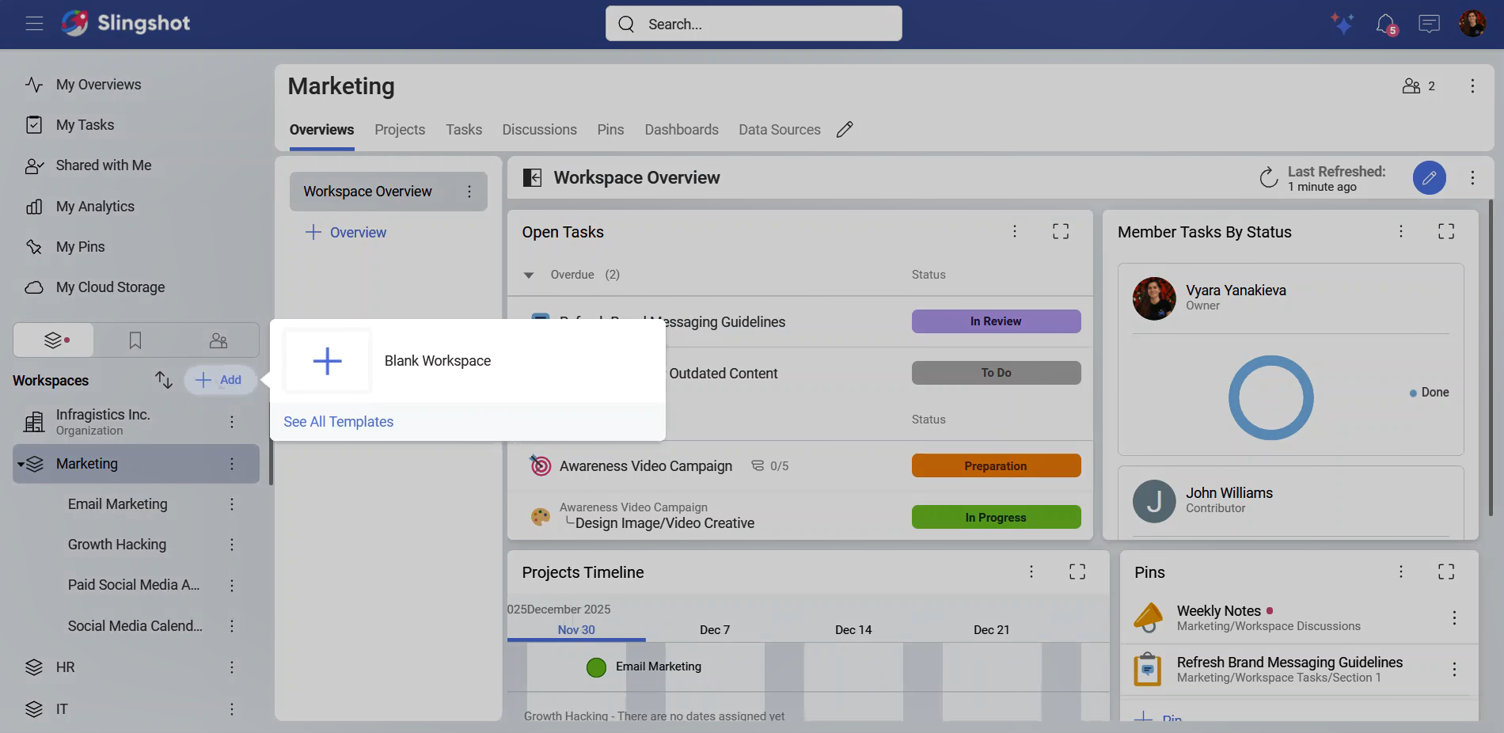Screen dimensions: 1504x733
Task: Open the notifications bell icon
Action: pyautogui.click(x=1385, y=24)
